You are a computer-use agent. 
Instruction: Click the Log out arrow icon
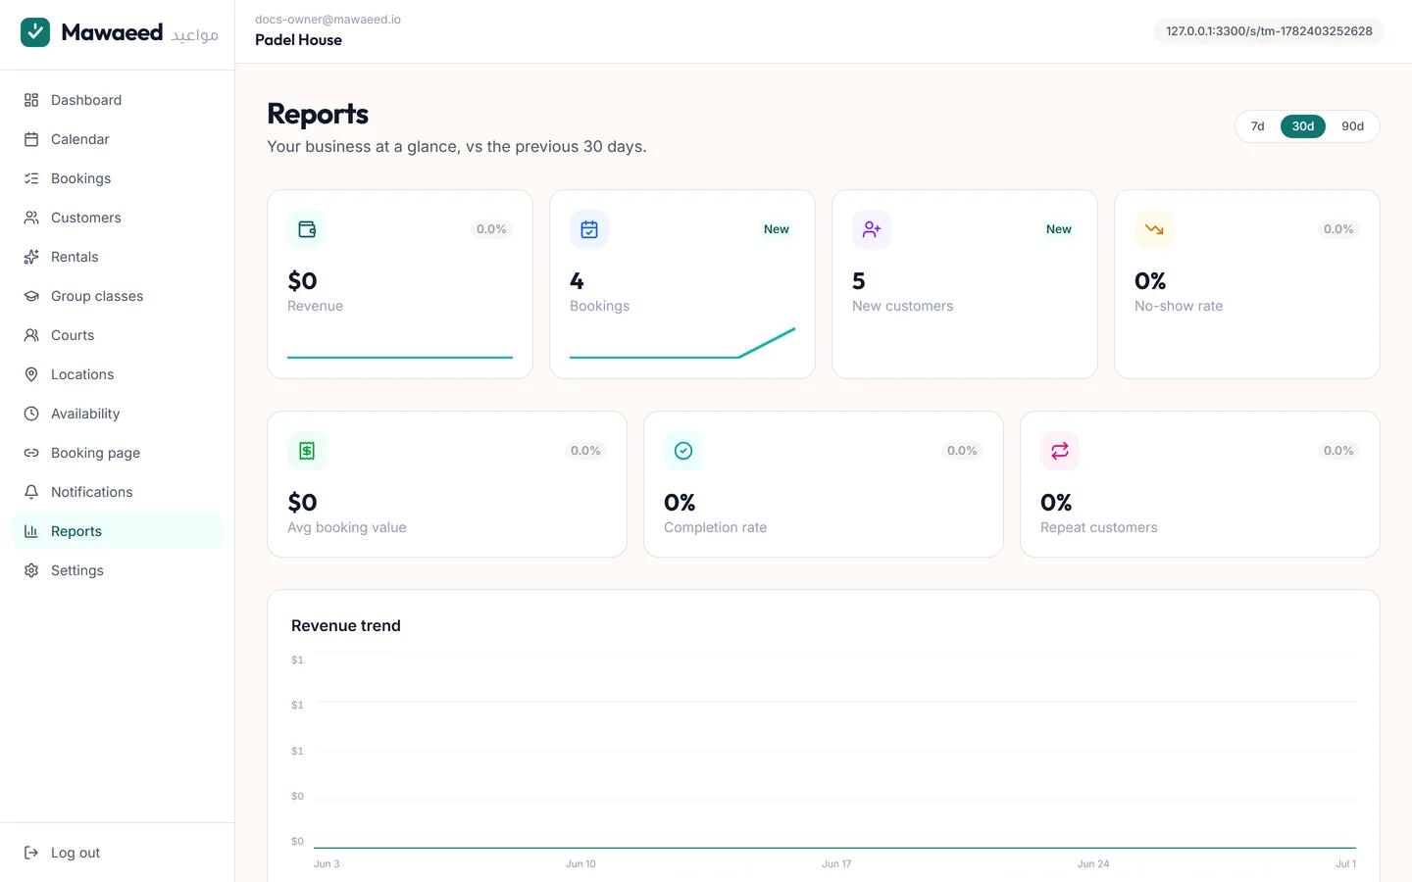(x=31, y=853)
